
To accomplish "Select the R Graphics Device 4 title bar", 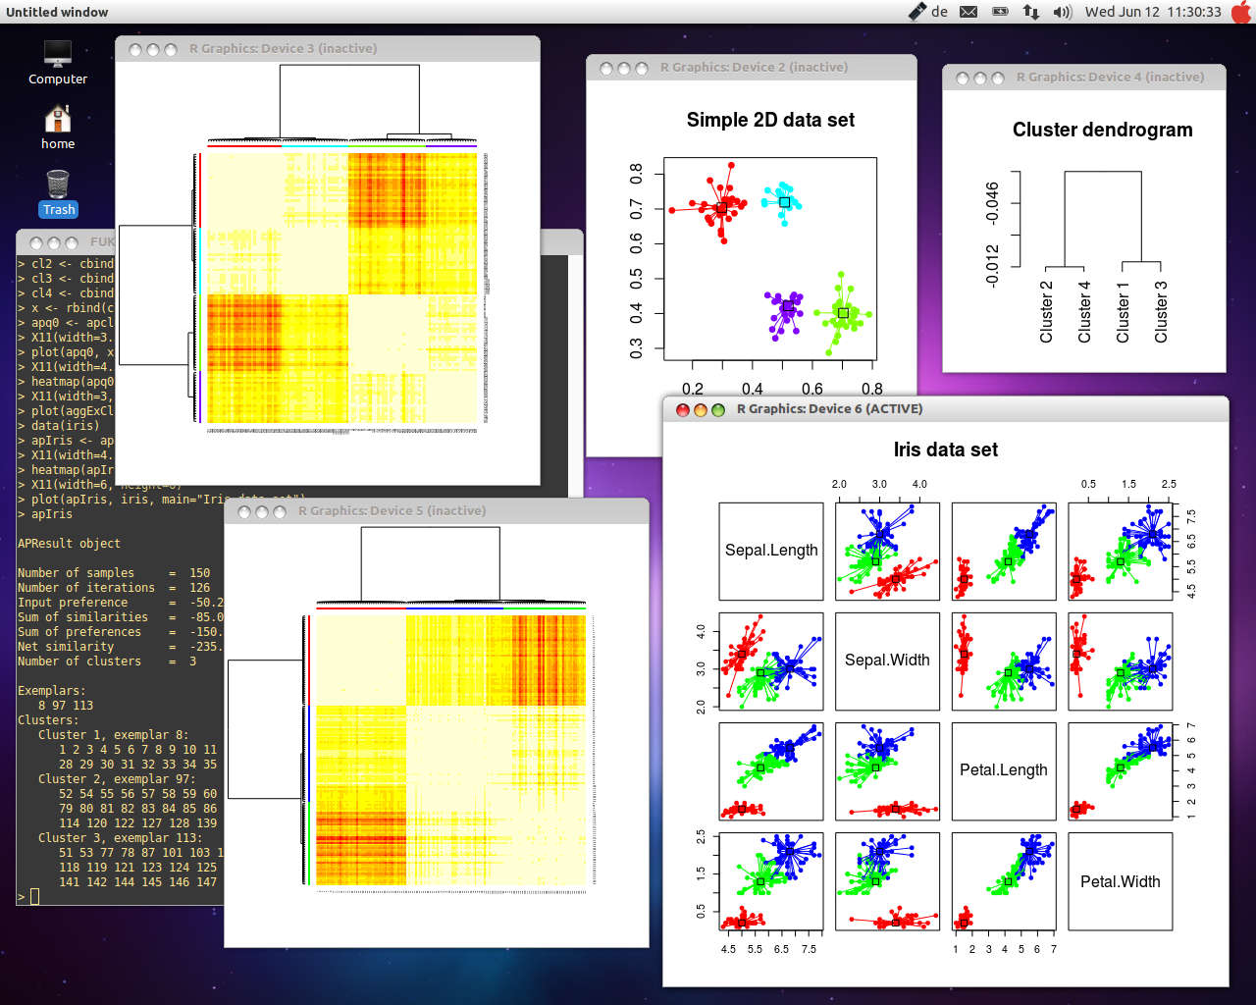I will click(1109, 77).
